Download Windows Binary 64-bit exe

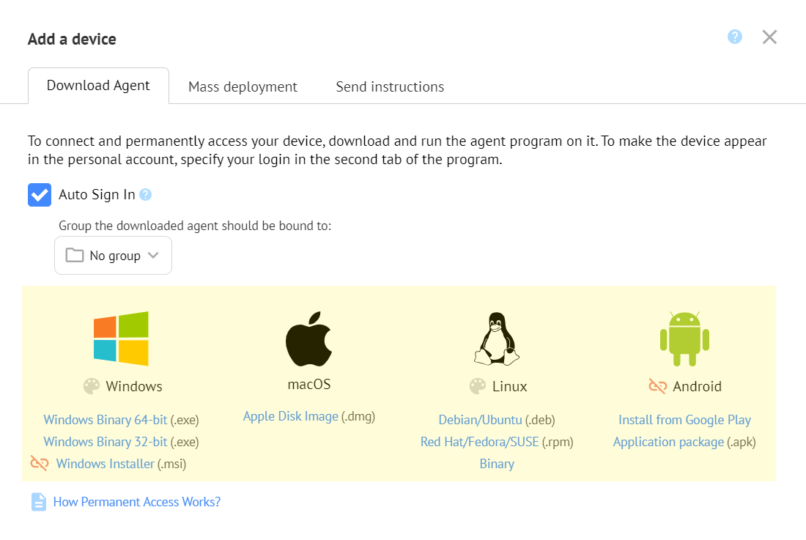[106, 420]
